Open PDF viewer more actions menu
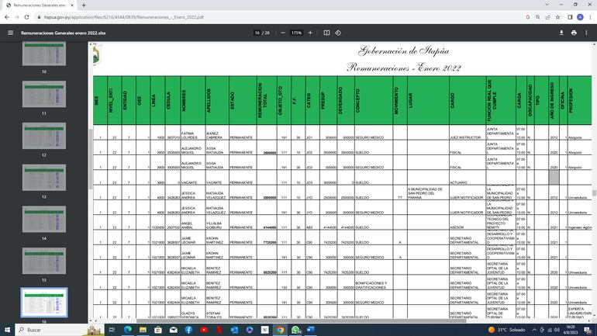Screen dimensions: 597x336 586,33
